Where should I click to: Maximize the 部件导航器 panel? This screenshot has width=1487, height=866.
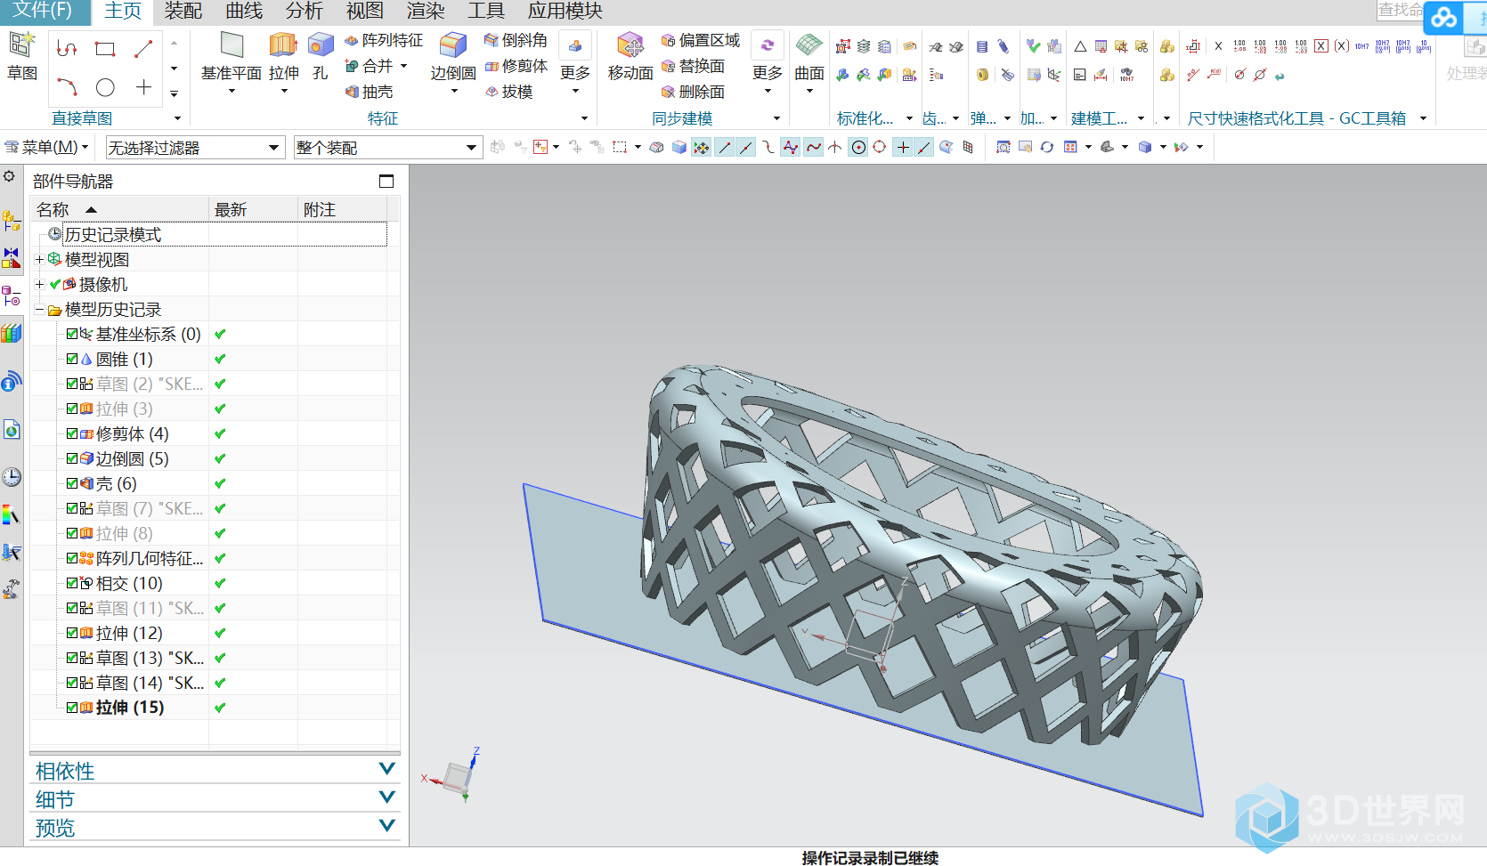(x=386, y=181)
